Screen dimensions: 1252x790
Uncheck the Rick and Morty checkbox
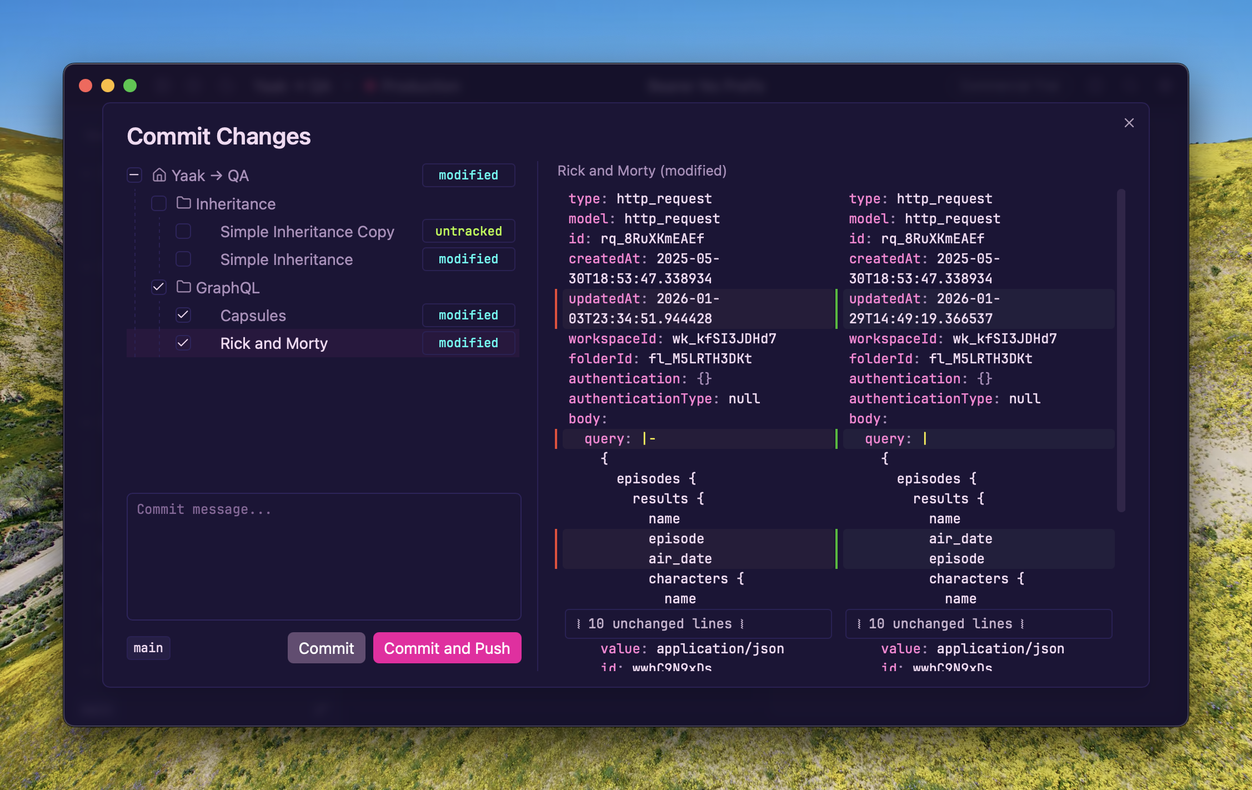pyautogui.click(x=183, y=343)
